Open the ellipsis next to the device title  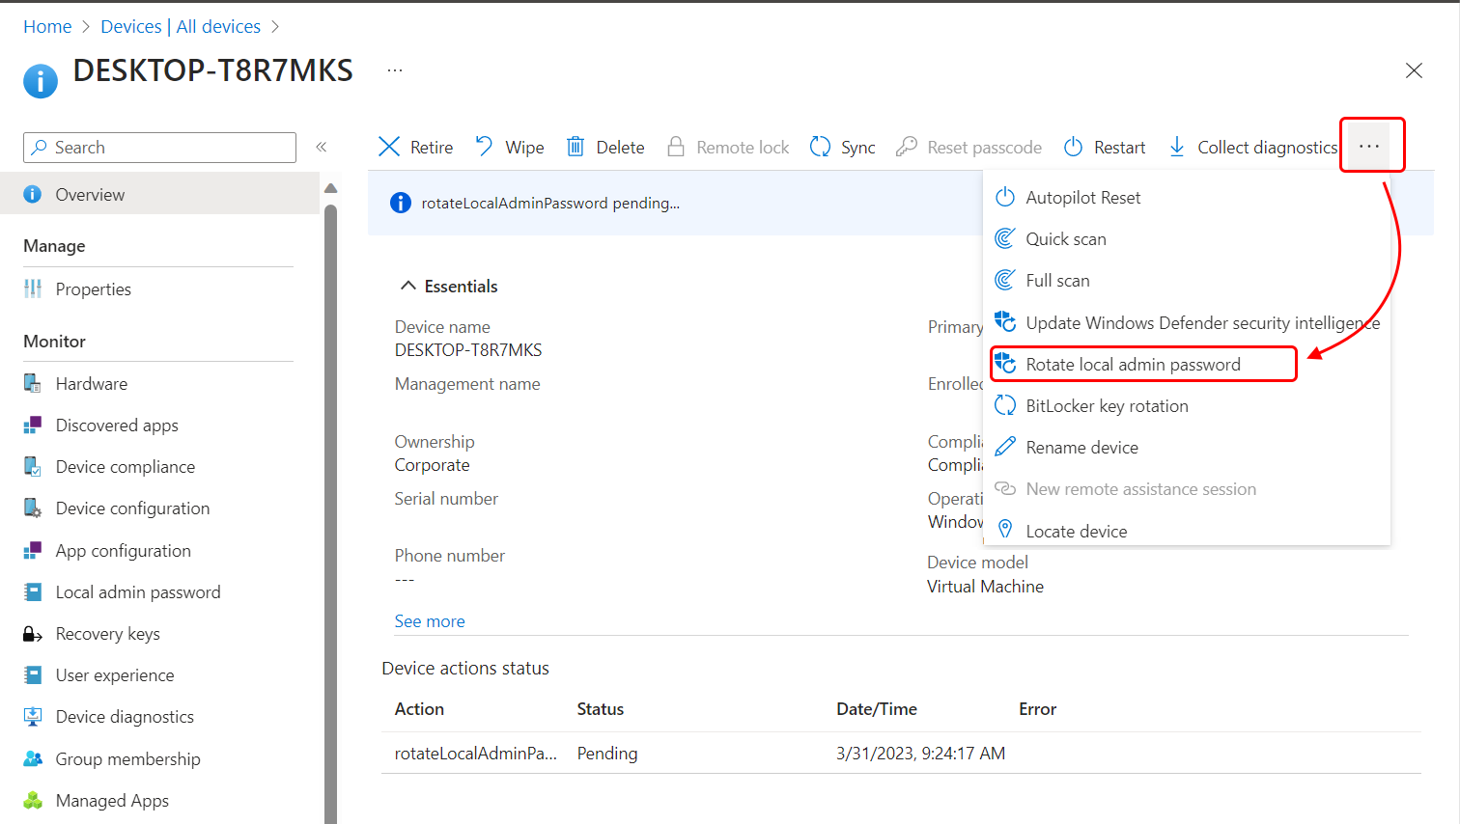pyautogui.click(x=395, y=70)
